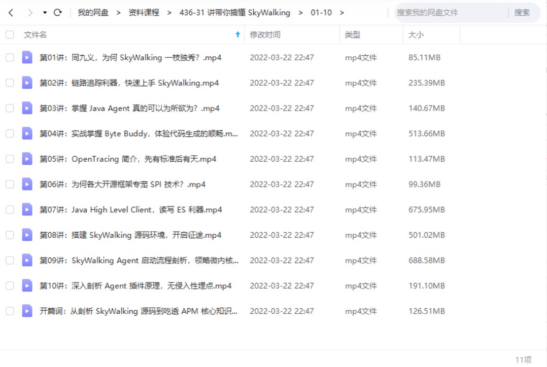
Task: Click size value 85.11MB
Action: (x=425, y=57)
